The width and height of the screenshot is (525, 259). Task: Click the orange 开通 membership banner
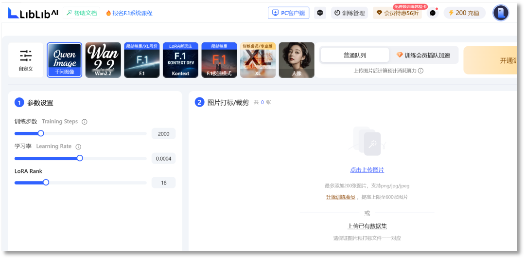click(x=491, y=60)
